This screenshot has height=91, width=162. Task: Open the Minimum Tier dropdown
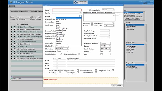click(109, 25)
